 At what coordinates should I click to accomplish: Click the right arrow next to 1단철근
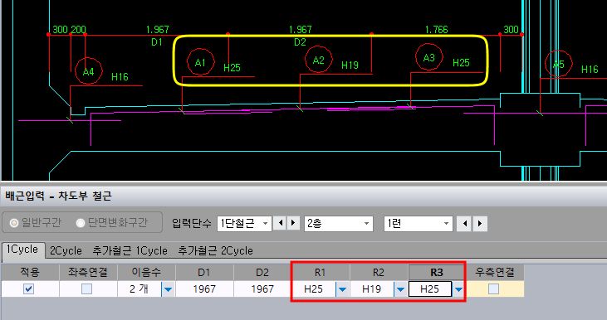point(293,223)
